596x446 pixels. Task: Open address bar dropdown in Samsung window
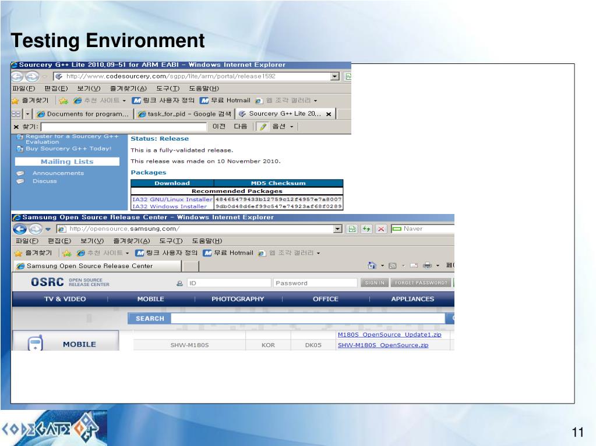coord(337,229)
